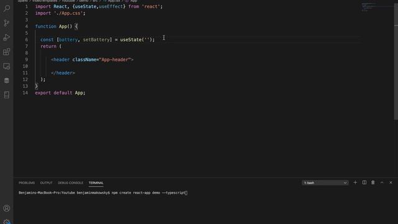398x224 pixels.
Task: Click 'useState' call on line 6
Action: [131, 40]
